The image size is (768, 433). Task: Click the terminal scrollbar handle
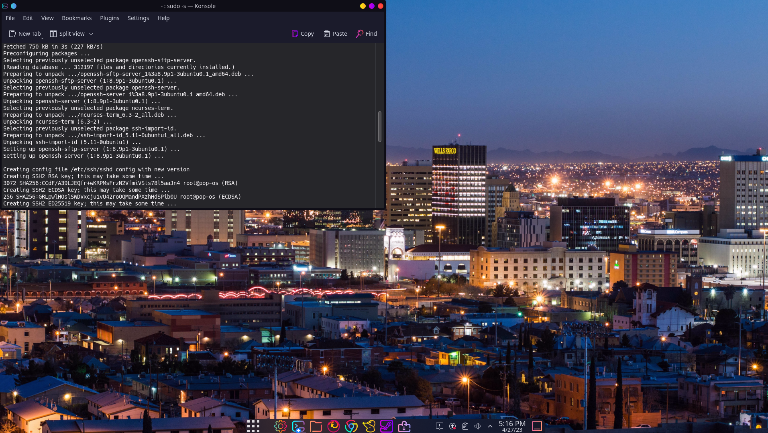pos(380,126)
